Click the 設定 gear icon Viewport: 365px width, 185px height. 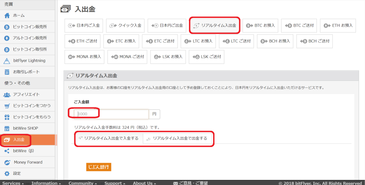point(7,174)
